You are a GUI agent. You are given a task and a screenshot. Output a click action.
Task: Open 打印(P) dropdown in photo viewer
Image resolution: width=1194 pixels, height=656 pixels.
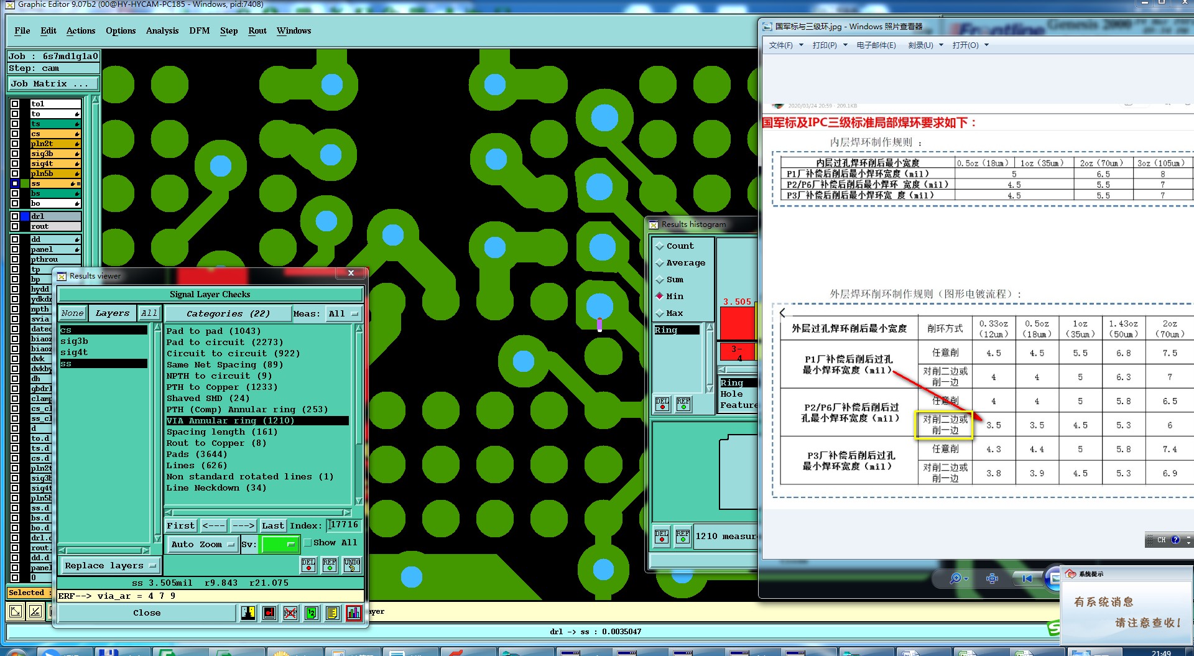830,45
